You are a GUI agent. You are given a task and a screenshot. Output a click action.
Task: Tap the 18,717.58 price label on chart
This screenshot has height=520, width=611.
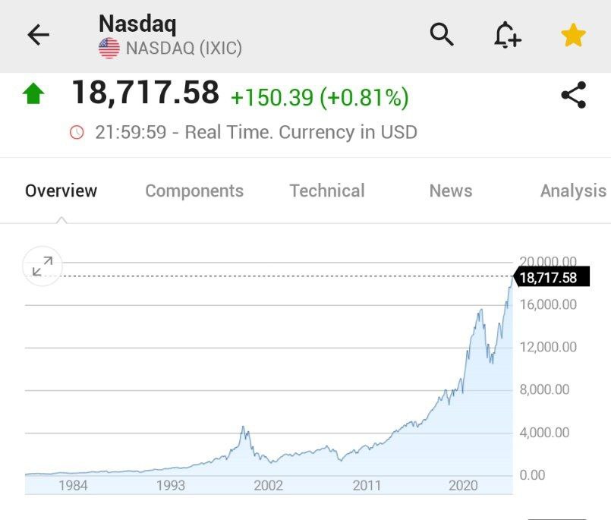pyautogui.click(x=550, y=278)
